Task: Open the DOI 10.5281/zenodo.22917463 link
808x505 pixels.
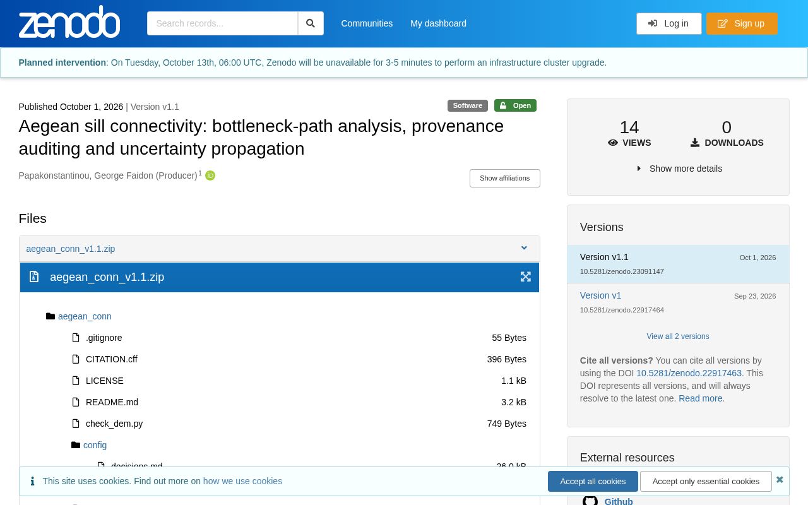Action: coord(689,373)
